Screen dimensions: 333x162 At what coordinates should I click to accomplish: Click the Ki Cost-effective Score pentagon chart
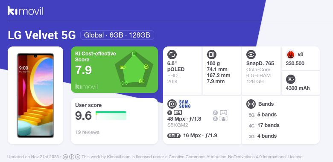pyautogui.click(x=134, y=69)
